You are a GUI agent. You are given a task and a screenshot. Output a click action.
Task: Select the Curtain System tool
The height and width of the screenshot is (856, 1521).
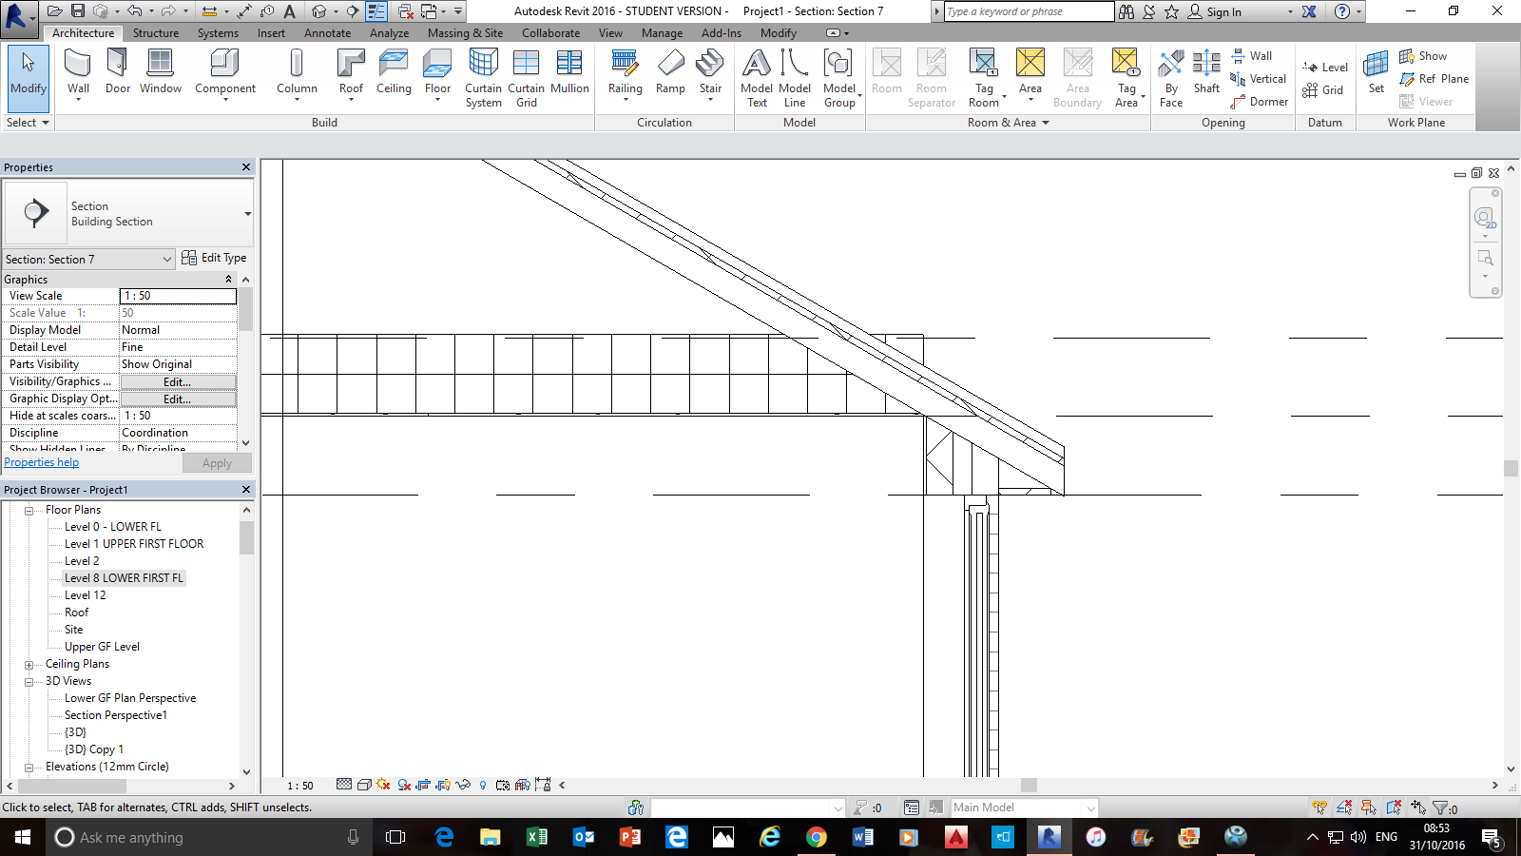pyautogui.click(x=483, y=78)
